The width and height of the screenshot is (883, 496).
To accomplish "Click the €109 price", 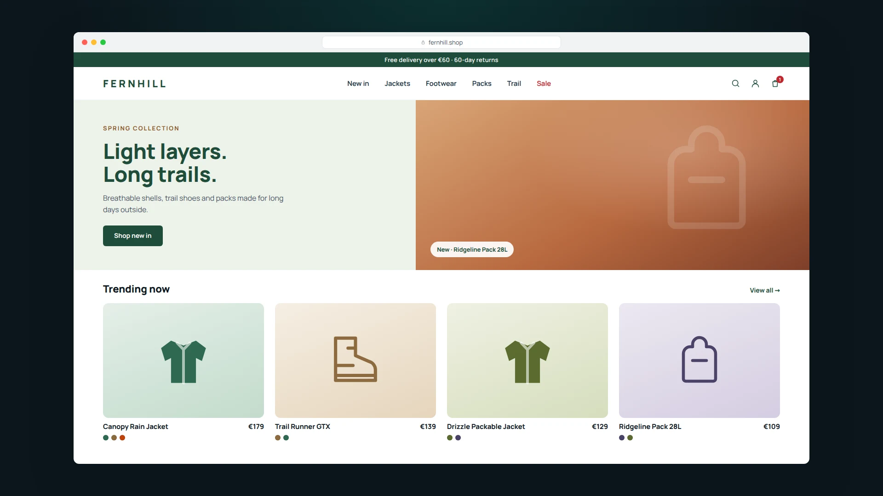I will coord(772,427).
